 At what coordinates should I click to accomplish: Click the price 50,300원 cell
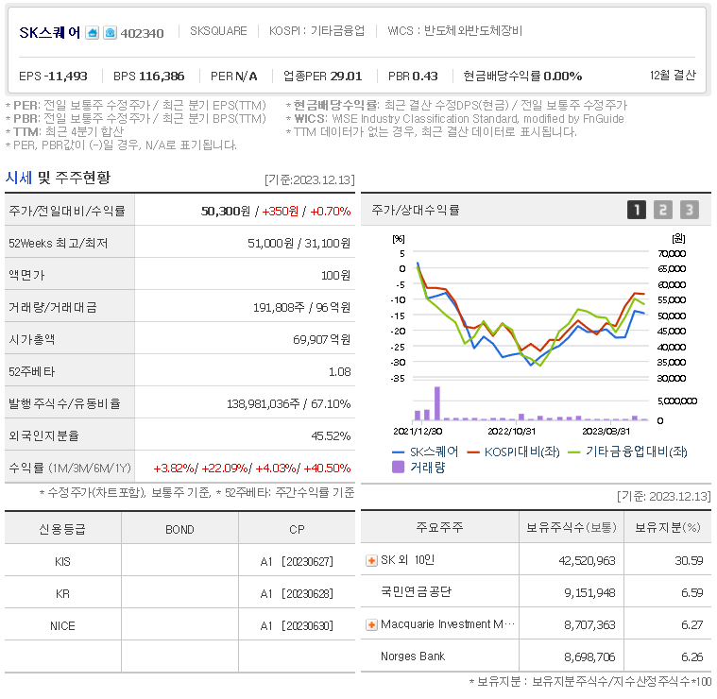click(226, 212)
